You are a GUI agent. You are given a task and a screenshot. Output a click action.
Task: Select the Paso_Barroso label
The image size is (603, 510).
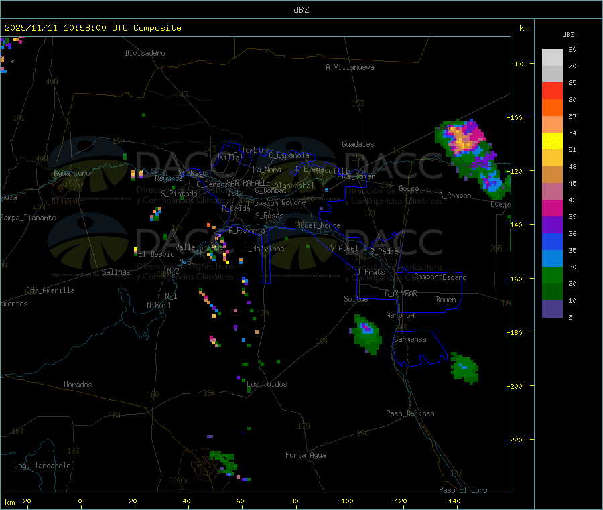pos(410,413)
